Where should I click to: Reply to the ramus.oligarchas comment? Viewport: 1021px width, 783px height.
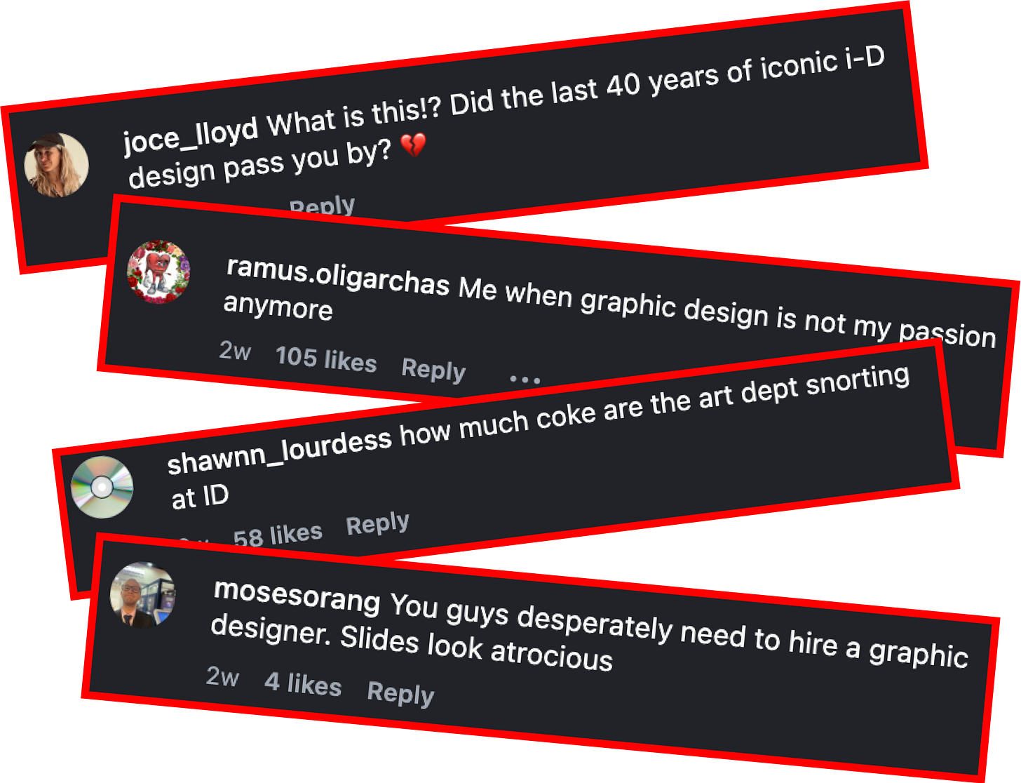(433, 369)
